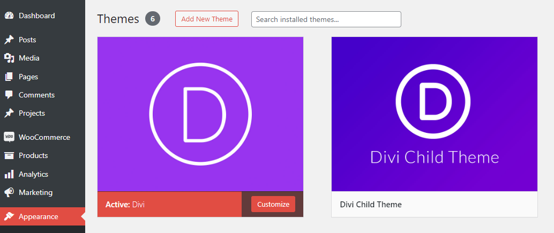Click the Divi Child Theme name label
554x233 pixels.
371,205
